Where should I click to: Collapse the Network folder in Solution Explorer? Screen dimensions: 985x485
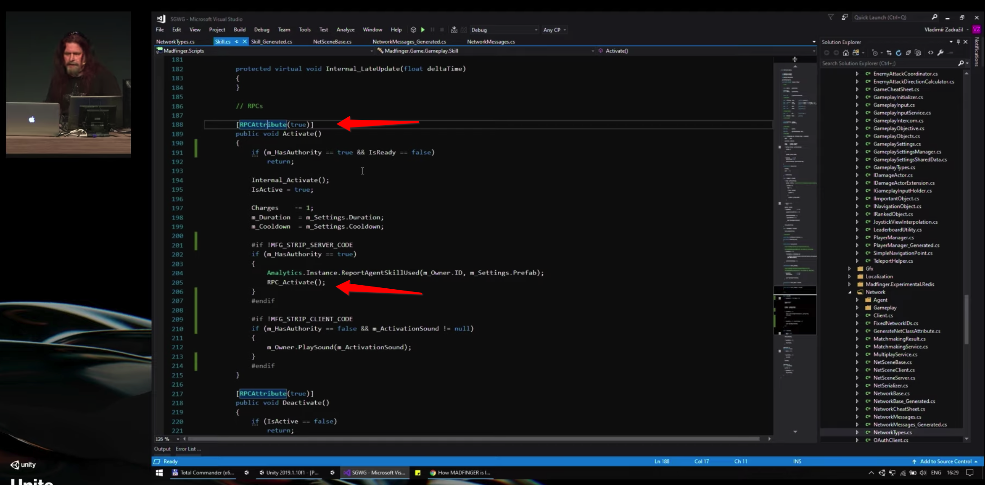tap(849, 292)
